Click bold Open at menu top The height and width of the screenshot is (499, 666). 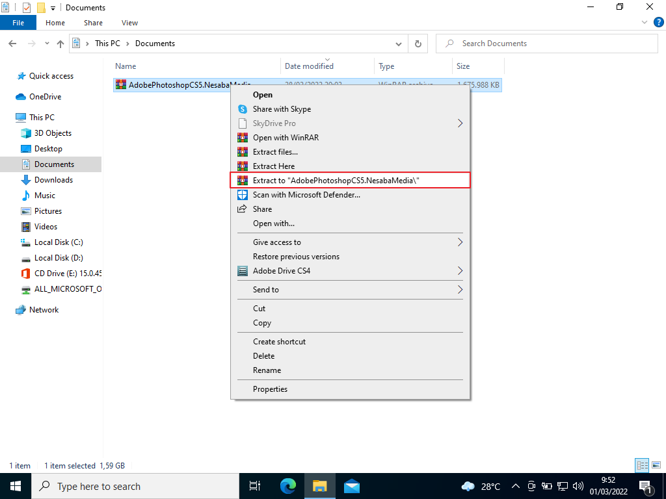[350, 95]
